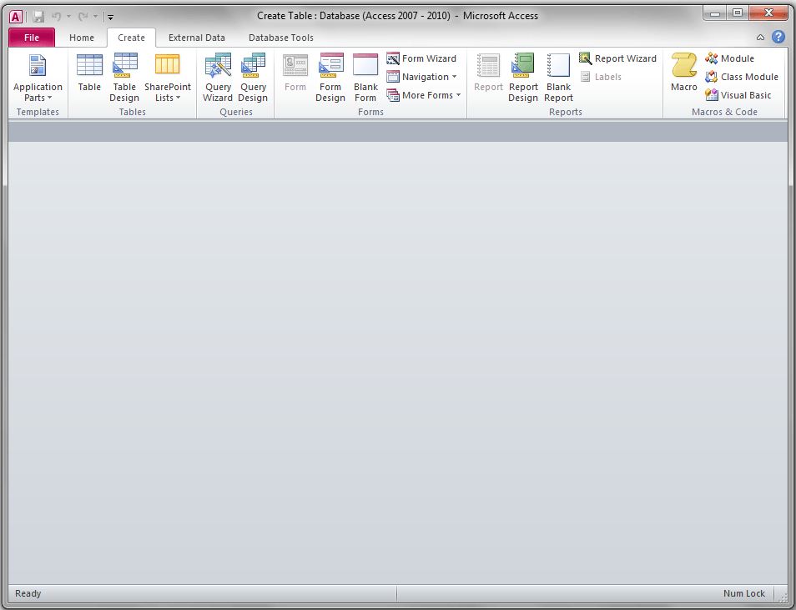Minimize the ribbon with the caret button

(760, 37)
